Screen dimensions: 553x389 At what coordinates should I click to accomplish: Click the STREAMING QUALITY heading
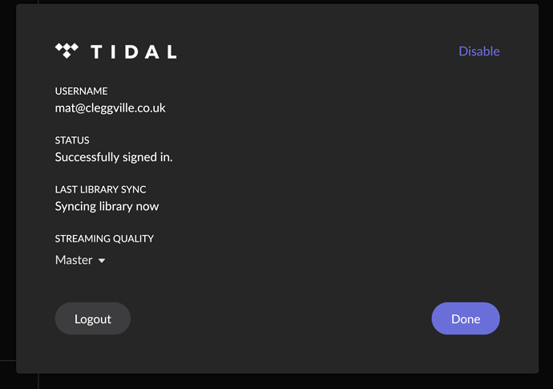coord(104,239)
